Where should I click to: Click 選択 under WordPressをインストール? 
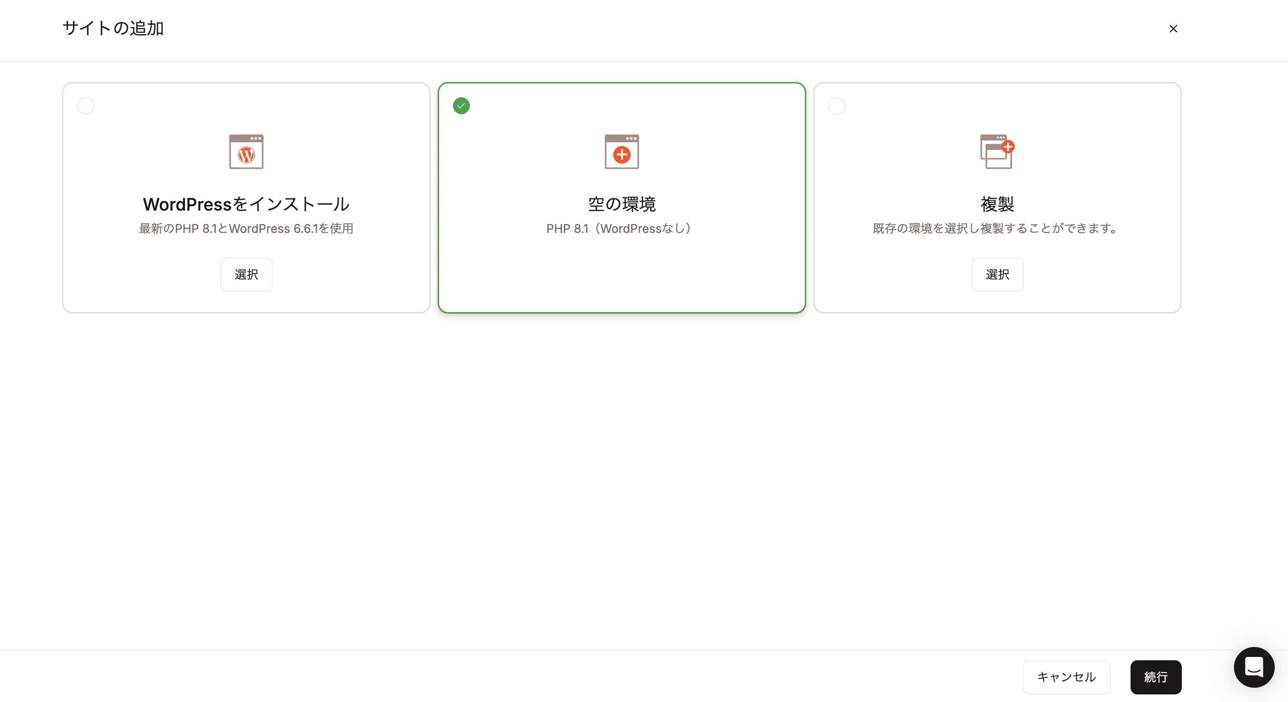(246, 274)
